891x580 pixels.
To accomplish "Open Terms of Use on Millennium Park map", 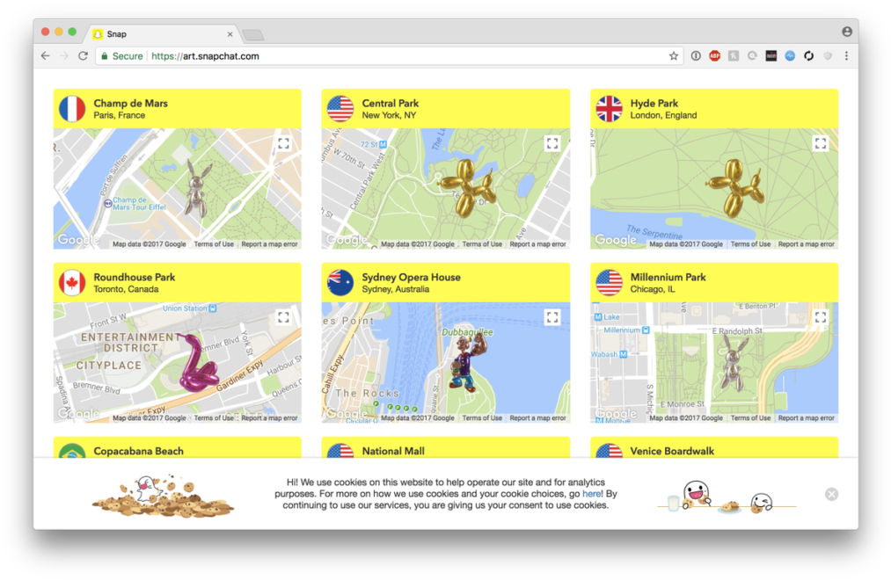I will (x=750, y=417).
